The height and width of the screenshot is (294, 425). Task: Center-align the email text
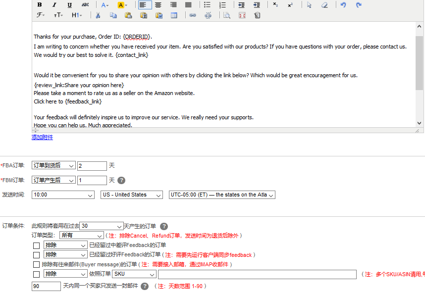pyautogui.click(x=158, y=5)
